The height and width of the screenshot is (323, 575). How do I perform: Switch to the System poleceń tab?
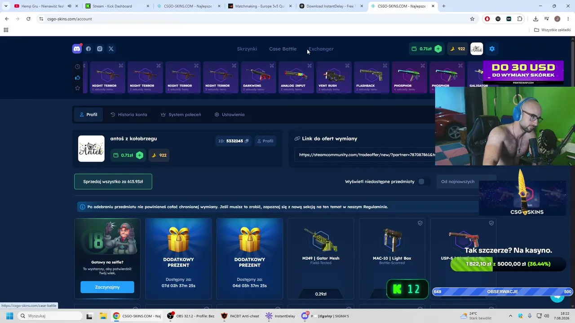181,114
